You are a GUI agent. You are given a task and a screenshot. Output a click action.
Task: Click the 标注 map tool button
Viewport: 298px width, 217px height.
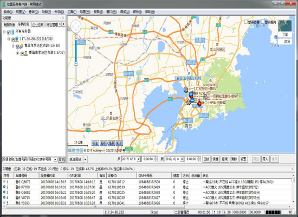tap(95, 143)
